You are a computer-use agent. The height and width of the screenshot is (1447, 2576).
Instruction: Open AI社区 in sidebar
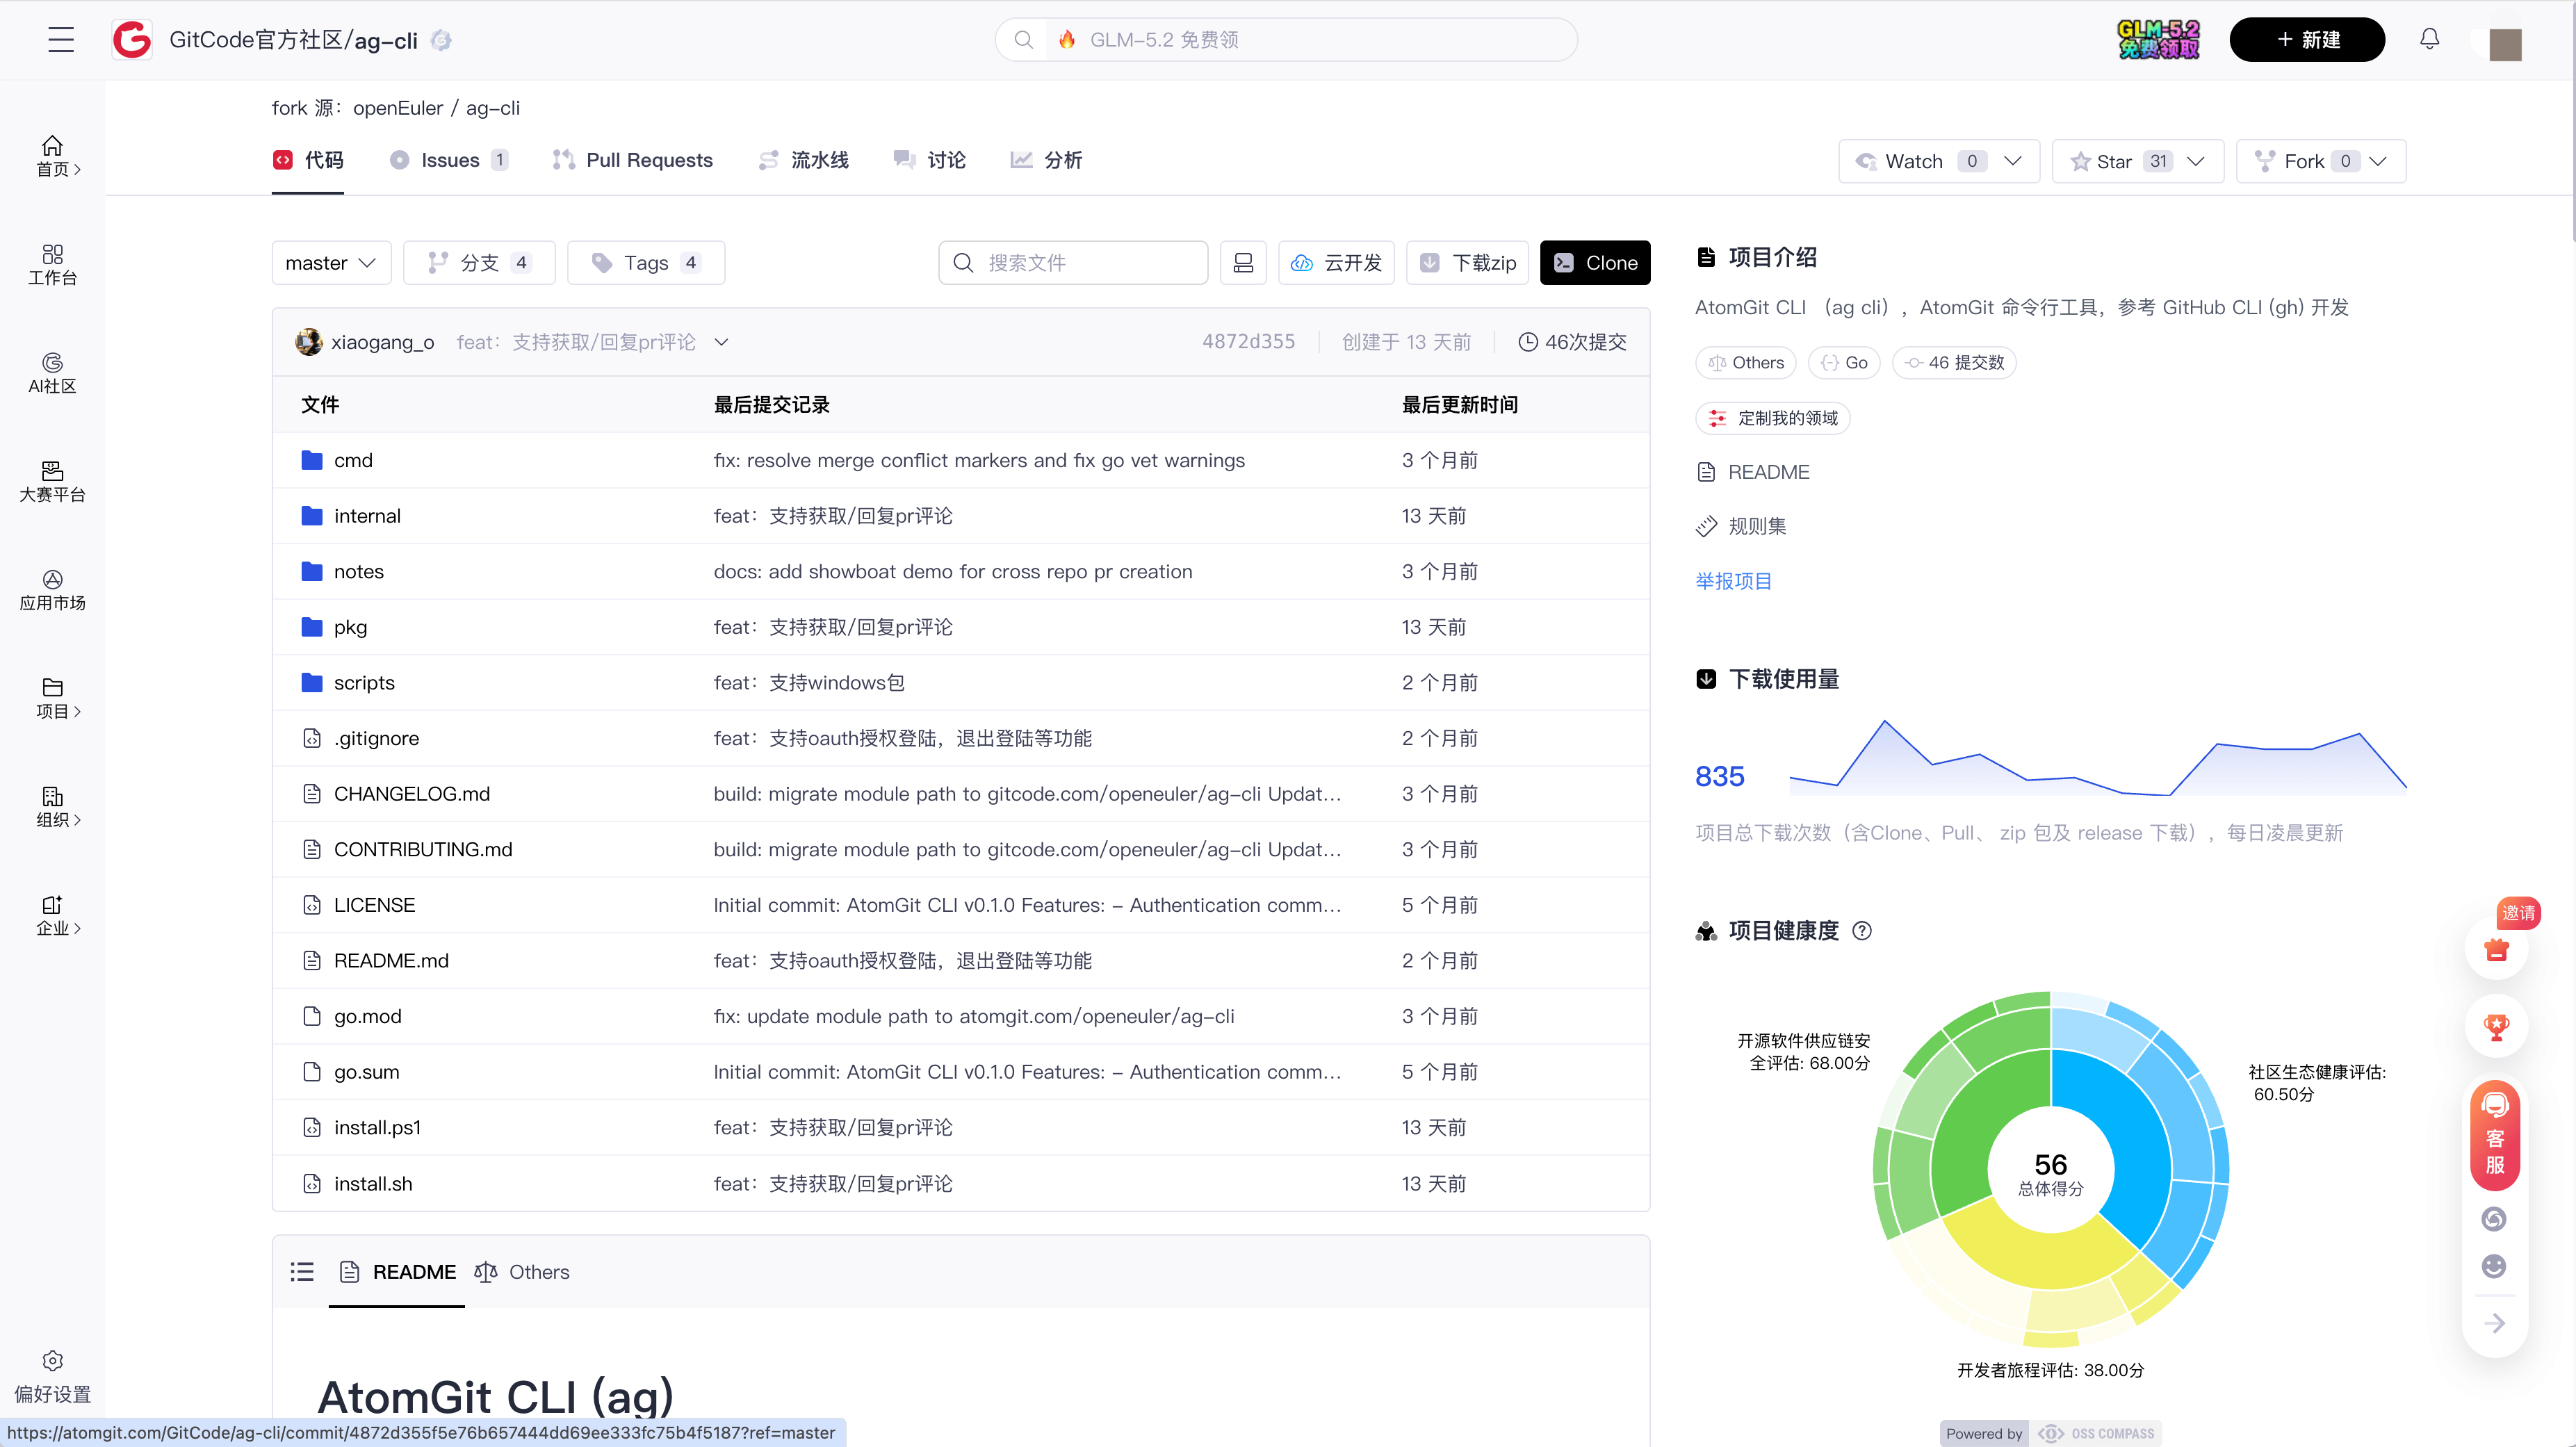pos(53,373)
